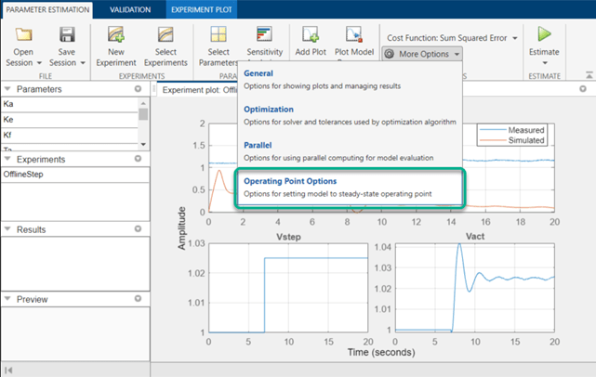The height and width of the screenshot is (377, 596).
Task: Click the More Options dropdown arrow
Action: point(457,54)
